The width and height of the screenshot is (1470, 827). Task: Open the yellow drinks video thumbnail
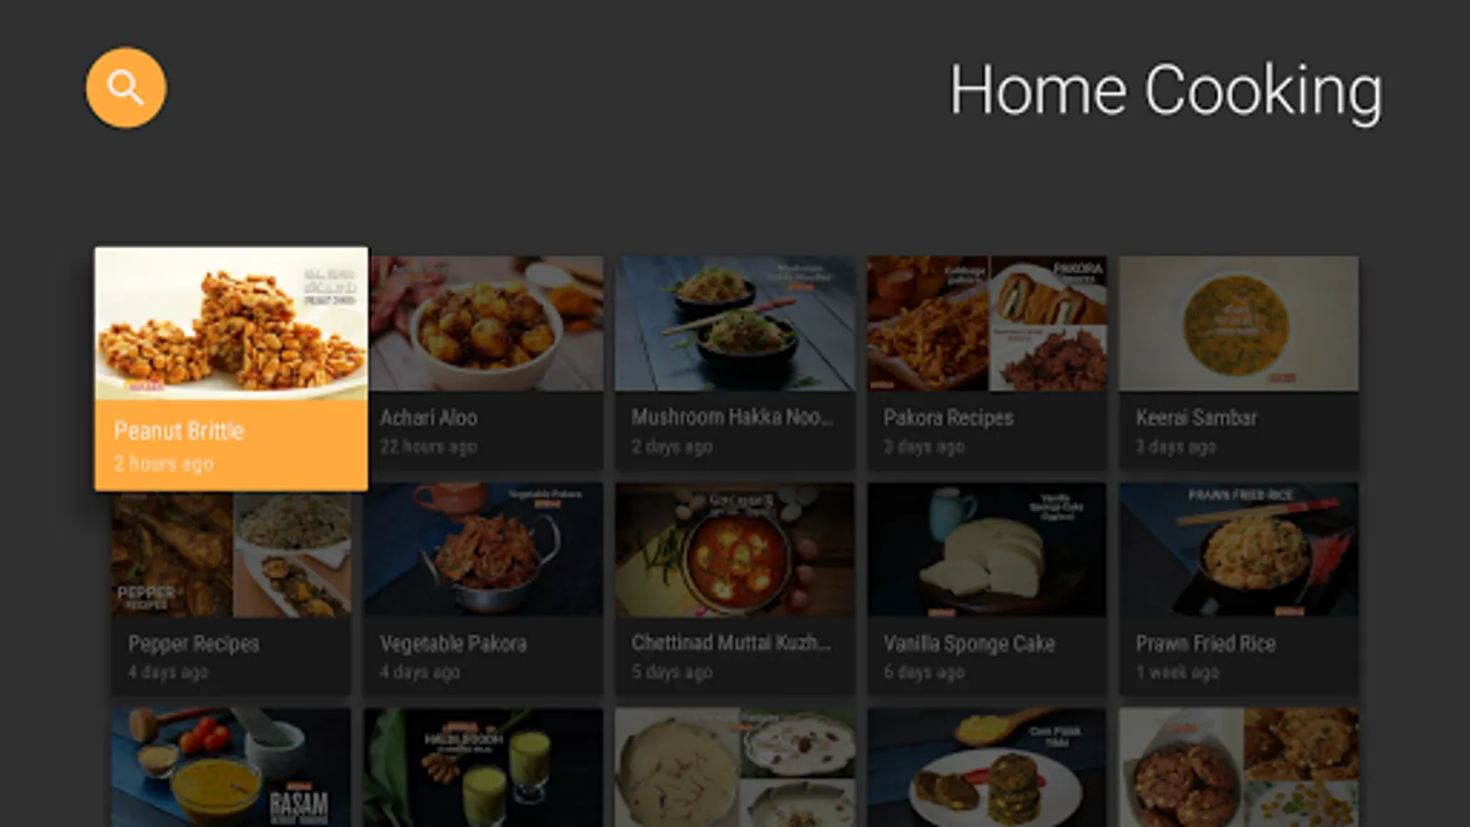click(x=483, y=767)
